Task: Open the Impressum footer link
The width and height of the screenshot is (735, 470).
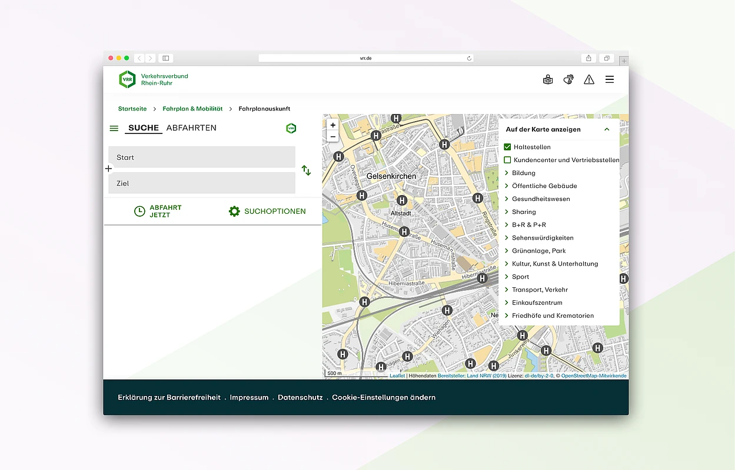Action: pos(249,398)
